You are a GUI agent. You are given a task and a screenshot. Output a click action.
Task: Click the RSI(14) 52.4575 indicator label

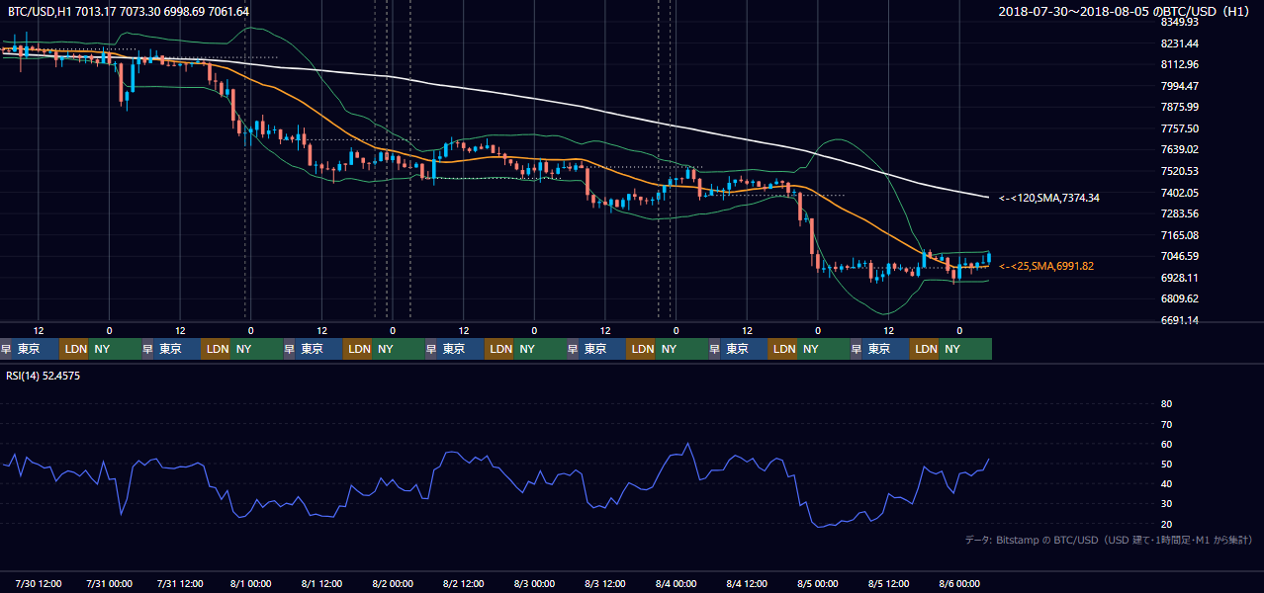[x=44, y=376]
